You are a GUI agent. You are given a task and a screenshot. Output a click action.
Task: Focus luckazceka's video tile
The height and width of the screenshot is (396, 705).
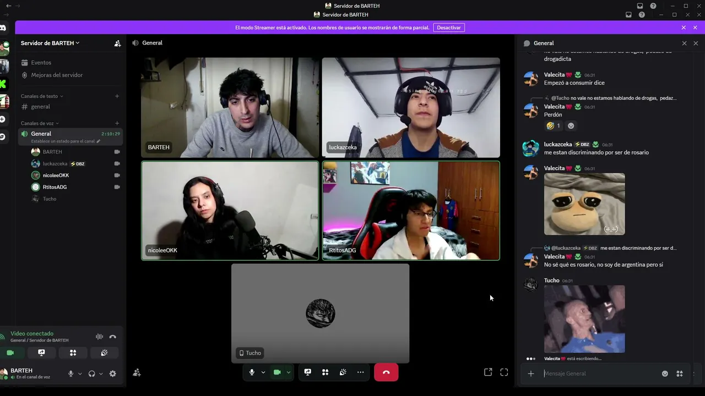tap(411, 108)
